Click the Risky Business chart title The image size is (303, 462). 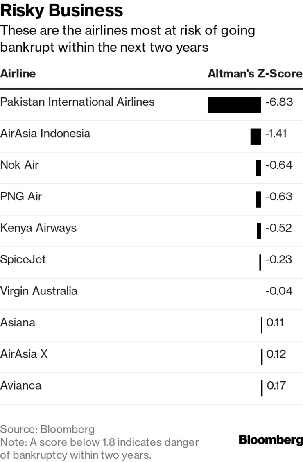61,11
